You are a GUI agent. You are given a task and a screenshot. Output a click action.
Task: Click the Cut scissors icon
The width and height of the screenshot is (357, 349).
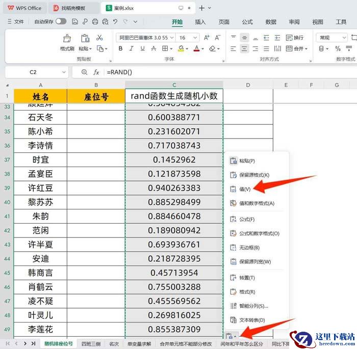(x=99, y=38)
